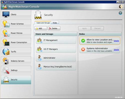Select the US IT Managers group

tap(56, 49)
